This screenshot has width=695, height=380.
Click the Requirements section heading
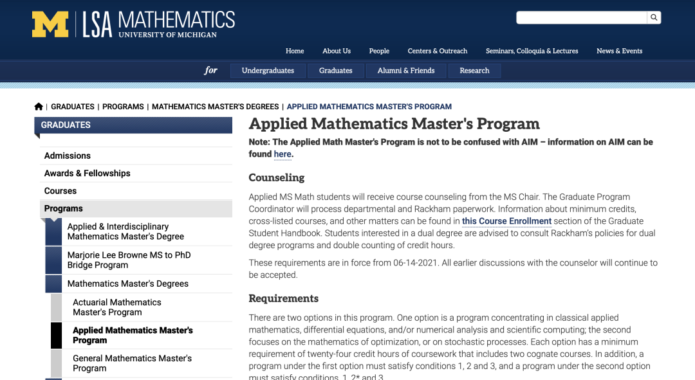click(x=284, y=298)
